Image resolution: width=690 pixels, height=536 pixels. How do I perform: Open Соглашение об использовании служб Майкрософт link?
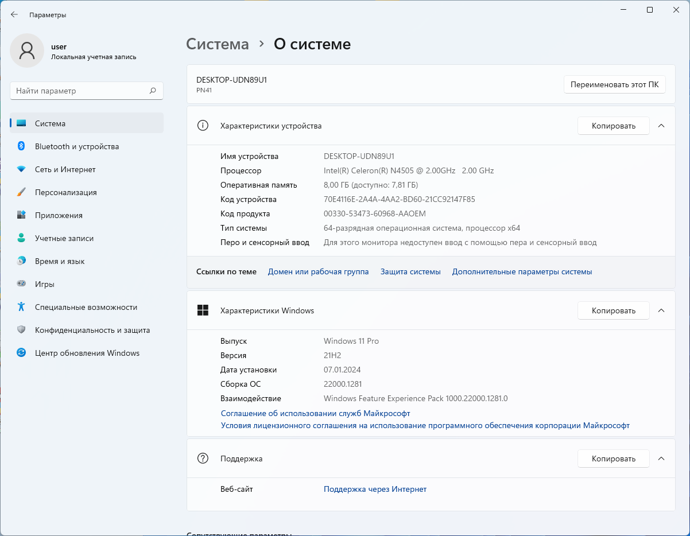[315, 413]
